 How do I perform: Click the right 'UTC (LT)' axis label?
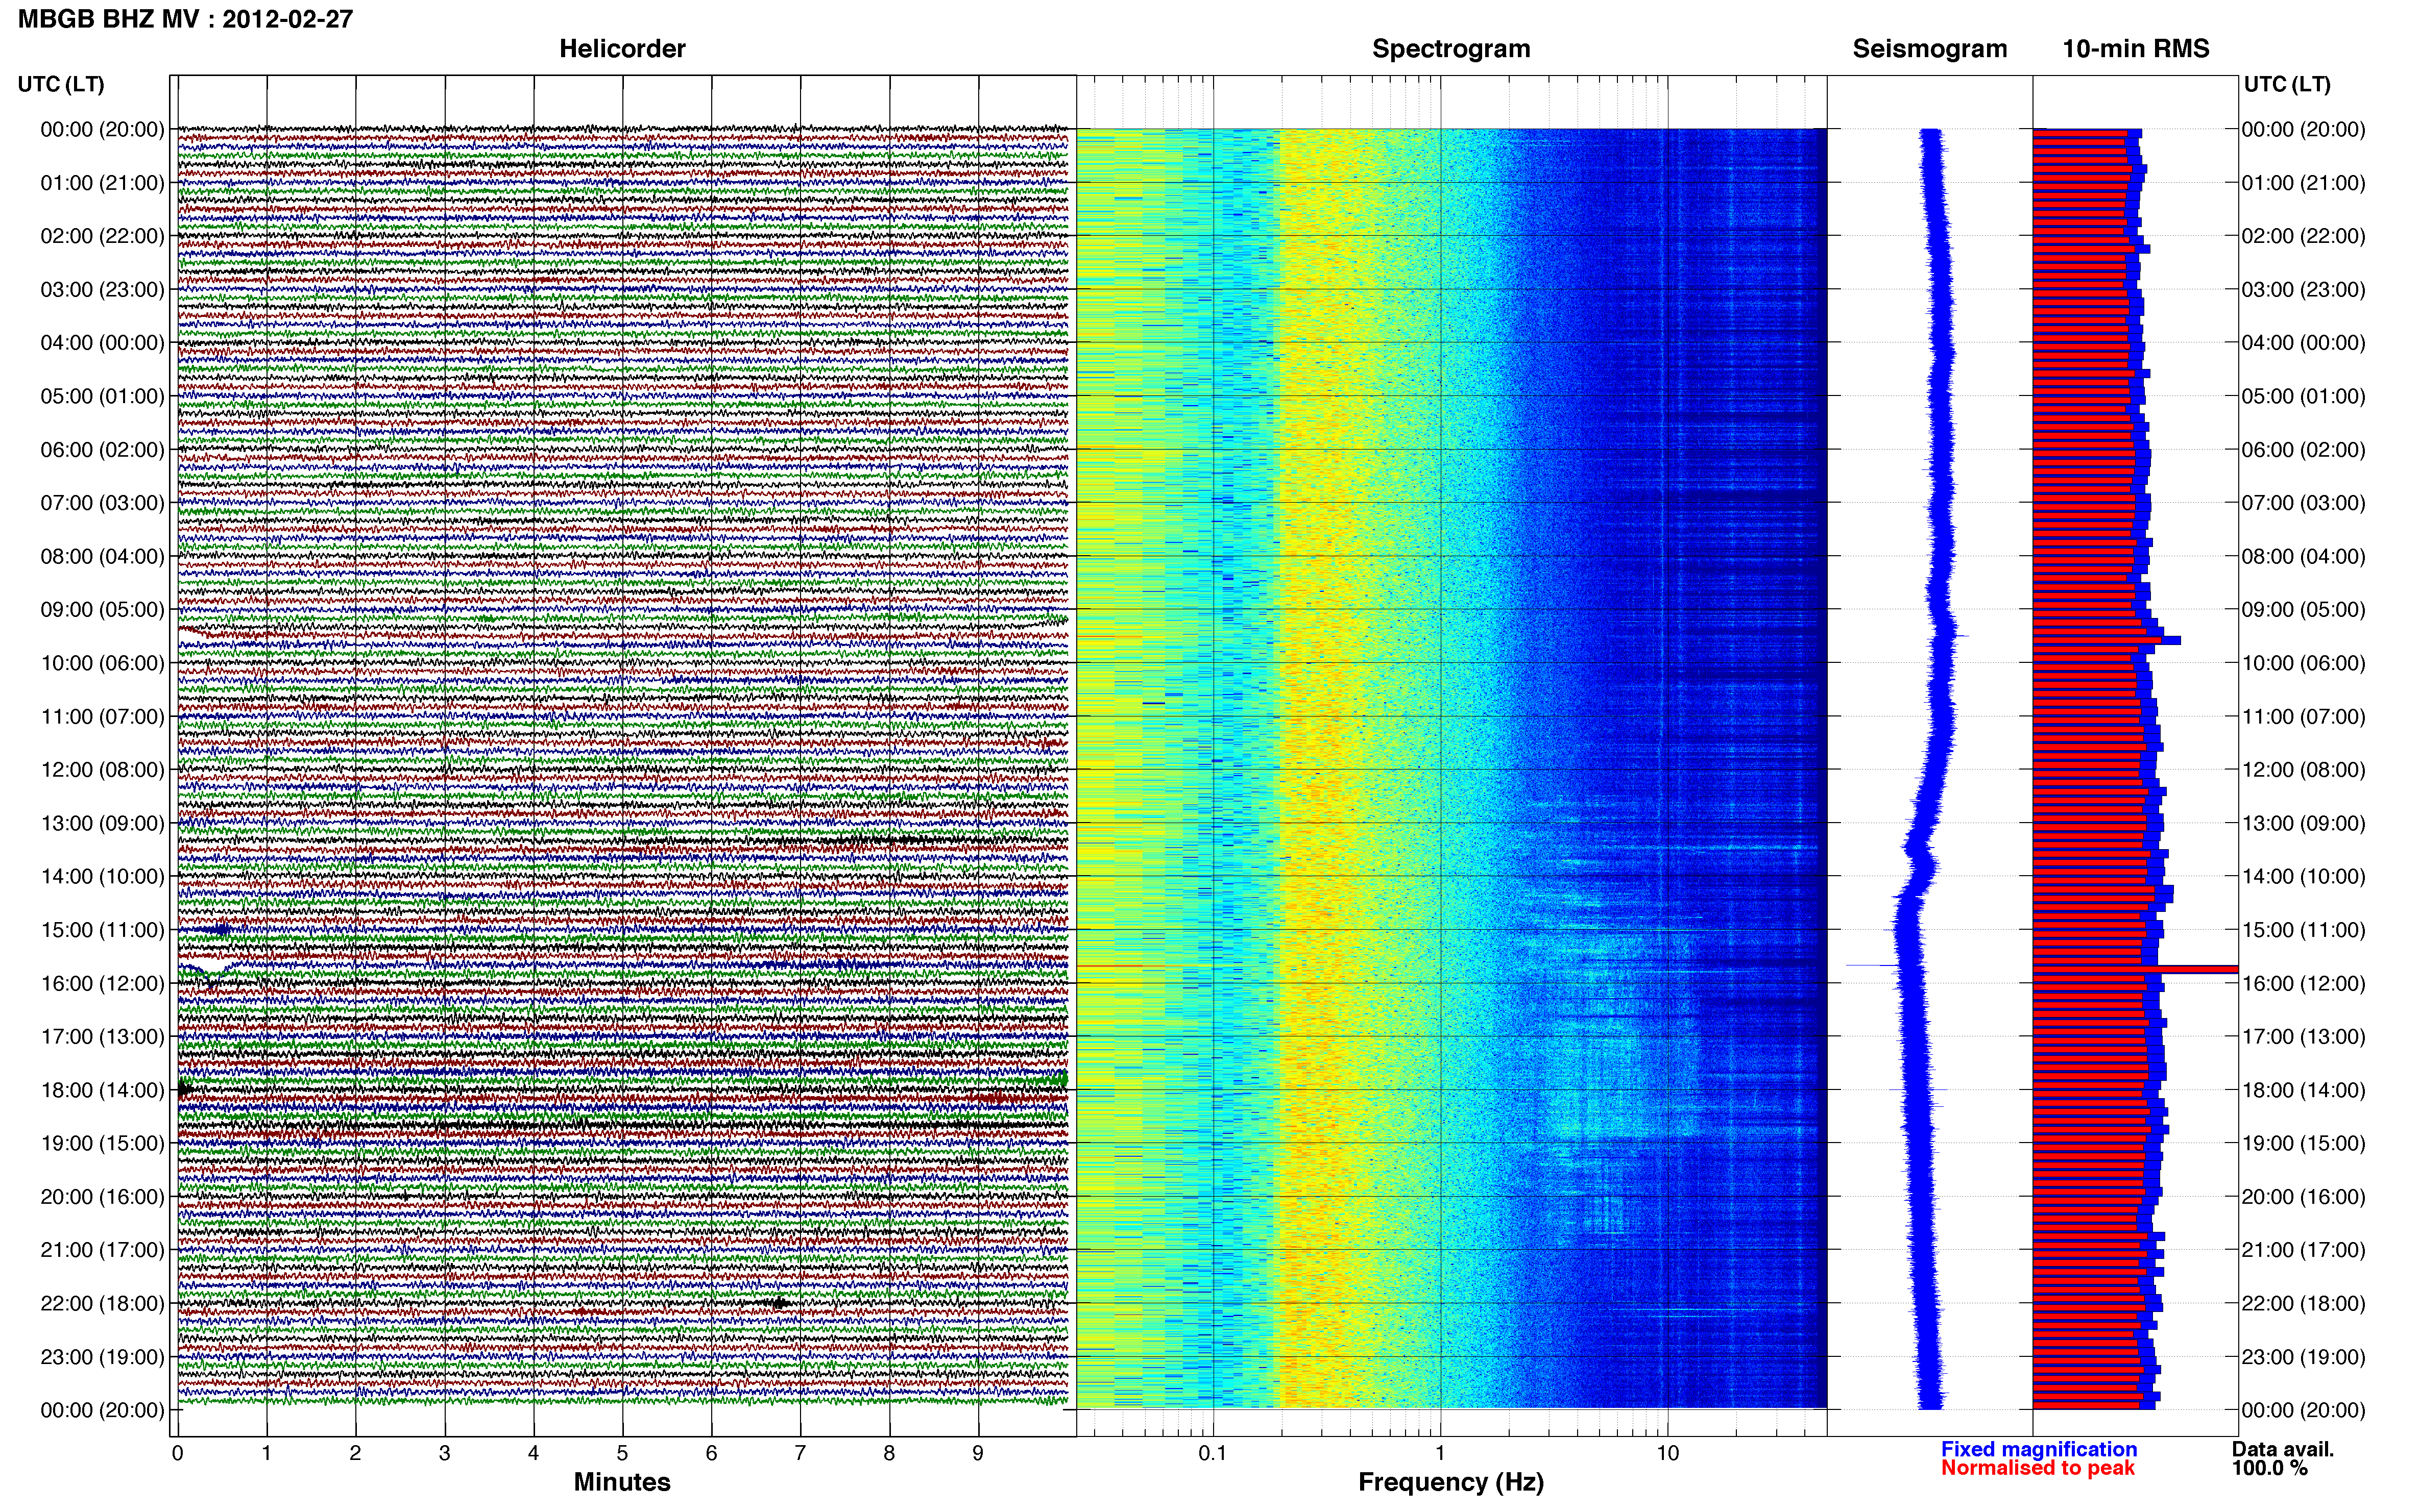coord(2287,84)
